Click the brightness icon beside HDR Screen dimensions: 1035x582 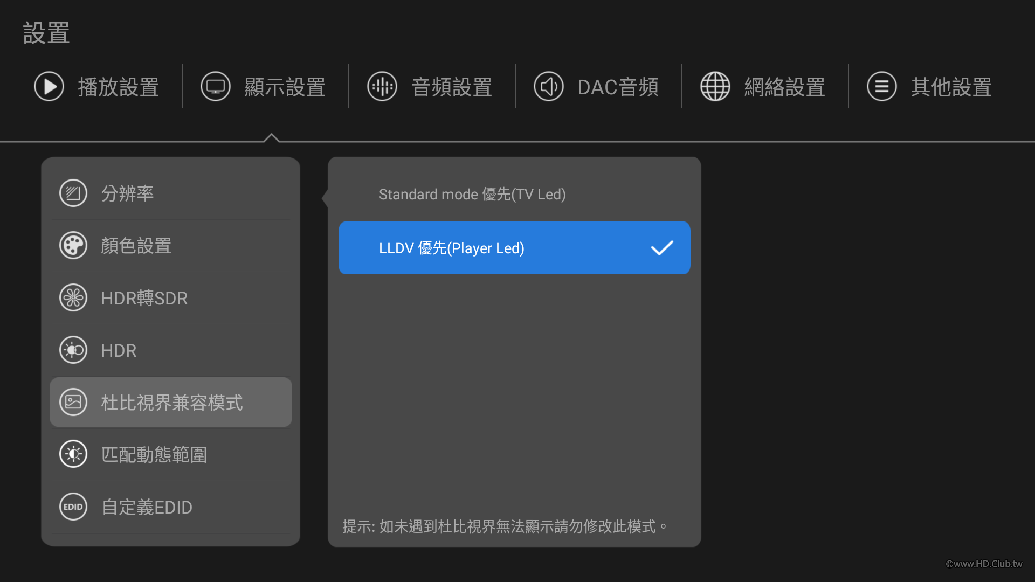point(73,350)
